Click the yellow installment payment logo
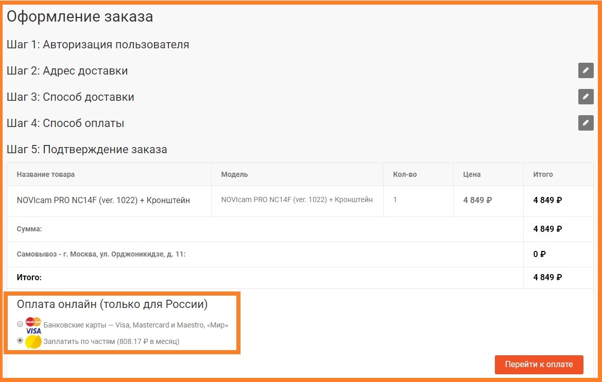Screen dimensions: 602x382 [33, 341]
